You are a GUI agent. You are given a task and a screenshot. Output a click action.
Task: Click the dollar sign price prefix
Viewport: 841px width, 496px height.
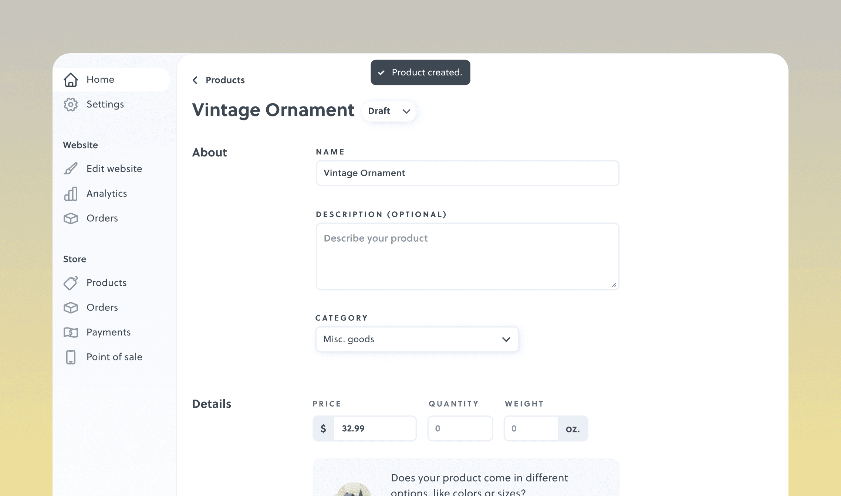click(323, 428)
